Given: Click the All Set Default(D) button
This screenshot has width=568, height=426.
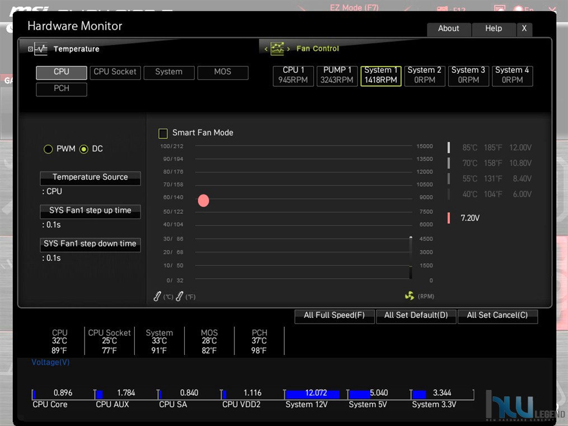Looking at the screenshot, I should coord(416,316).
